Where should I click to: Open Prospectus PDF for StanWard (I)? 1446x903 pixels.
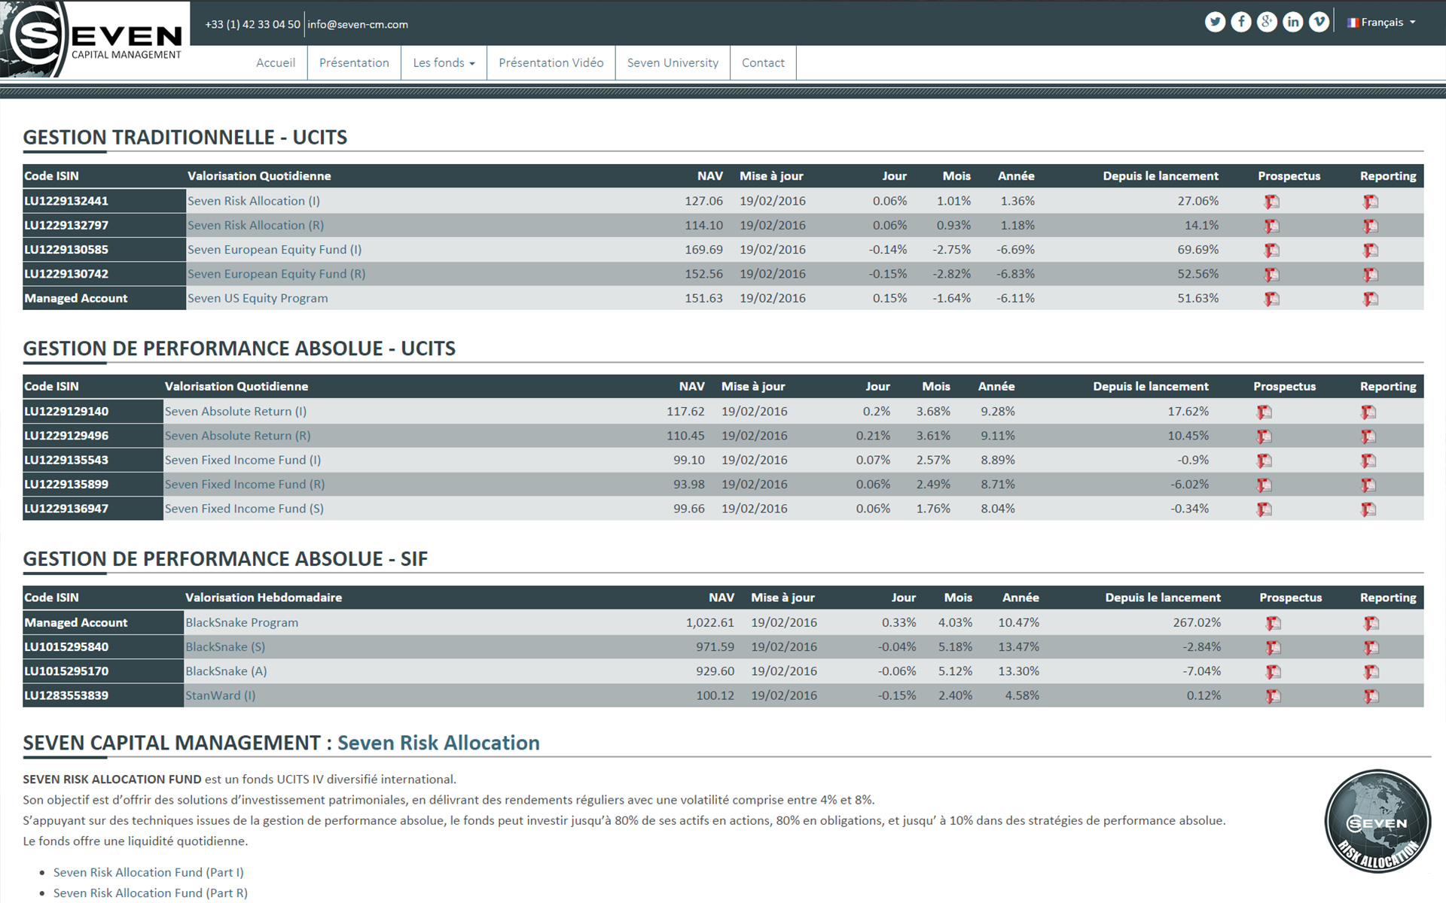pyautogui.click(x=1274, y=696)
